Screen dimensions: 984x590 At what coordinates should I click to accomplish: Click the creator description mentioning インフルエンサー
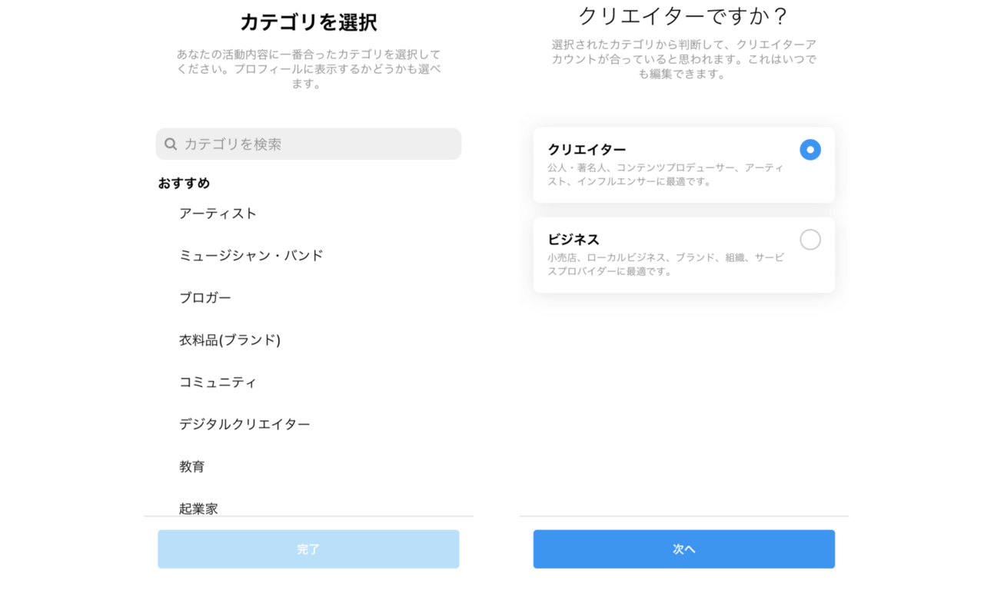click(665, 175)
